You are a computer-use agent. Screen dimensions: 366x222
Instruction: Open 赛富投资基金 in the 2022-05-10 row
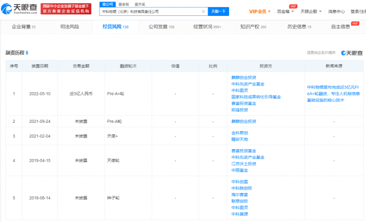tap(244, 104)
